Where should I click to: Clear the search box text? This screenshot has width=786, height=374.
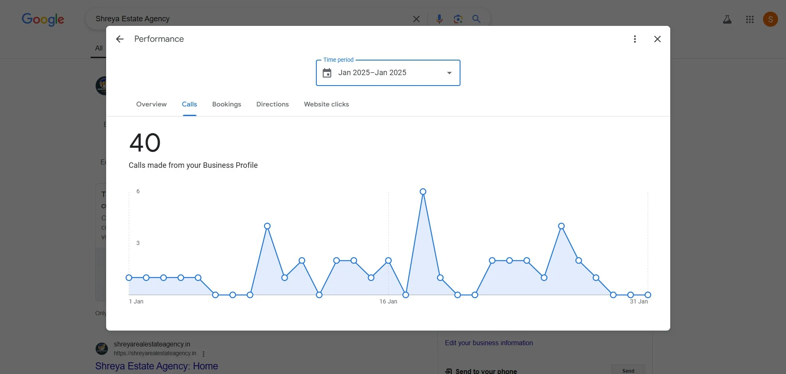(x=416, y=19)
